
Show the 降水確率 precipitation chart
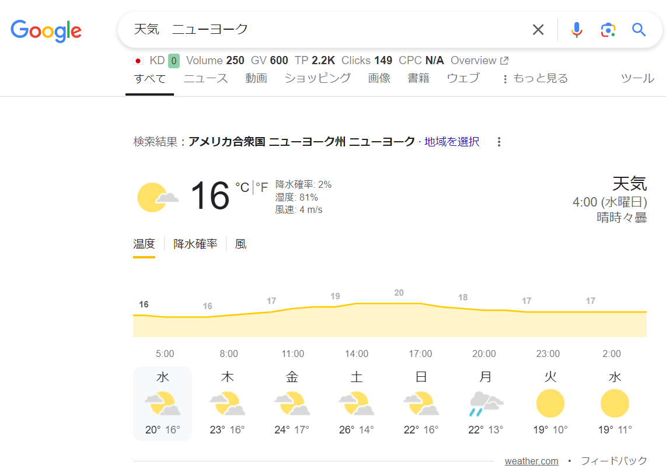(195, 244)
